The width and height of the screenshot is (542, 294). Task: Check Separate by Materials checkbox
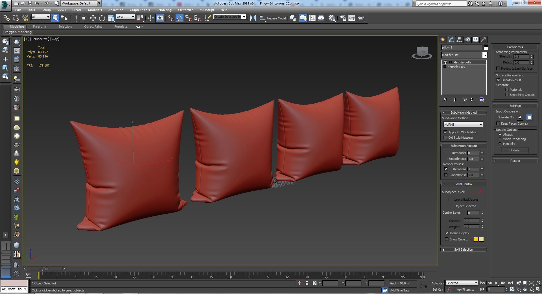(507, 90)
